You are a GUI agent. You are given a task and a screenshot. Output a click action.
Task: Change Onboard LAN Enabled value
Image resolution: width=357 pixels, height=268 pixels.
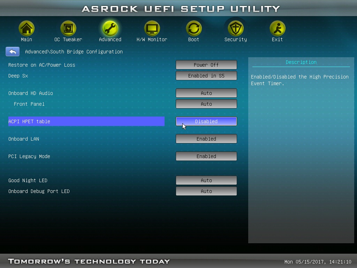pos(206,139)
